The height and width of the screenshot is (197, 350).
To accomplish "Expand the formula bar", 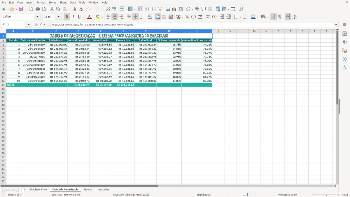I will point(336,25).
